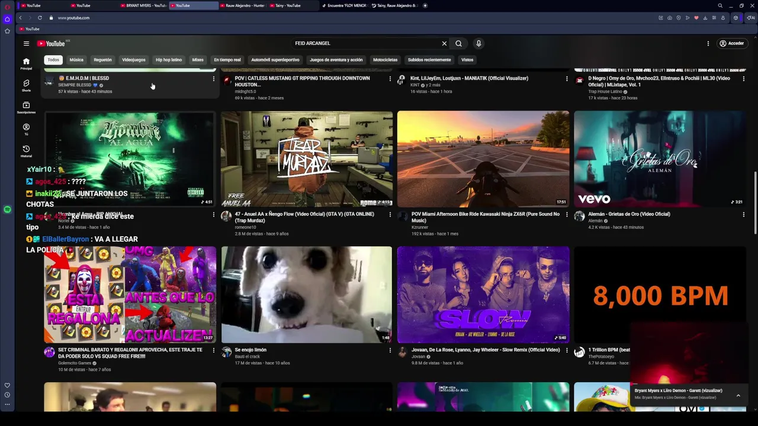
Task: Play the 8,000 BPM thumbnail video
Action: (x=660, y=295)
